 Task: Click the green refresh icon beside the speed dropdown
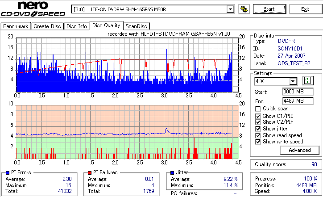click(x=307, y=80)
